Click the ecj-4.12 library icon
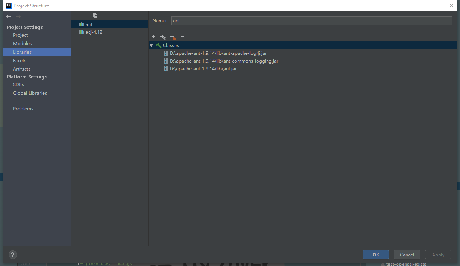The height and width of the screenshot is (266, 460). tap(82, 32)
